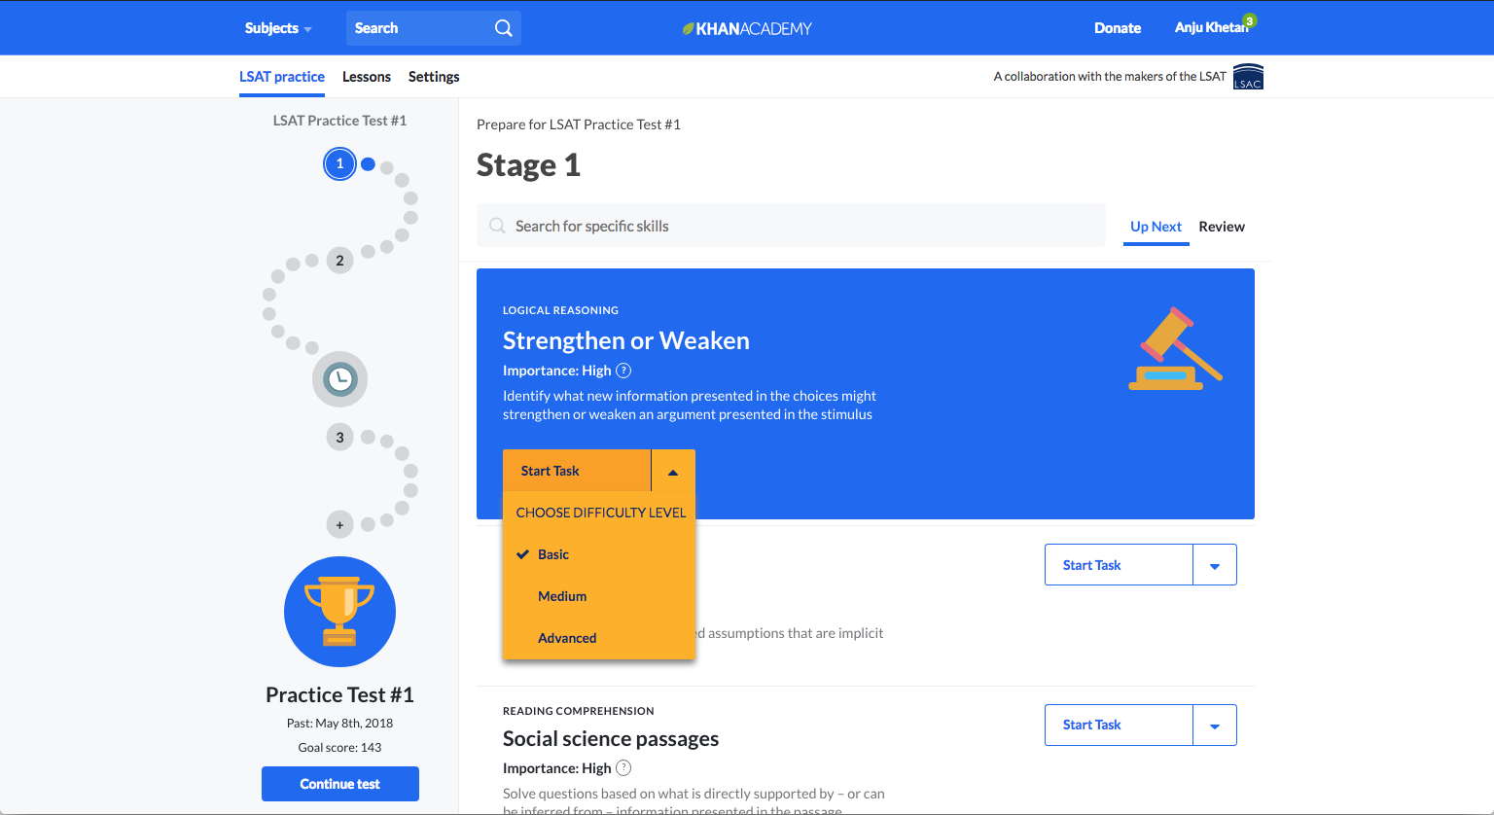
Task: Select stage 1 circle on progress path
Action: point(339,164)
